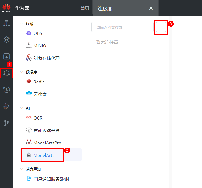
Task: Close the 连接器 tab
Action: 151,8
